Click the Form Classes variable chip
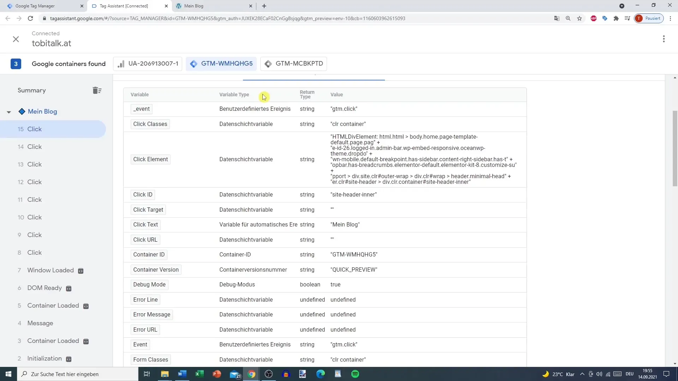 (150, 360)
